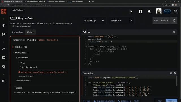Click the 7 kyu kata rank badge

tap(14, 18)
